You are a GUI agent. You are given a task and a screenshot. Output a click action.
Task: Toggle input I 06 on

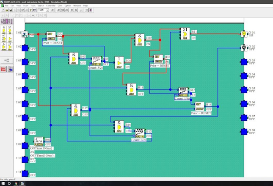click(x=25, y=104)
